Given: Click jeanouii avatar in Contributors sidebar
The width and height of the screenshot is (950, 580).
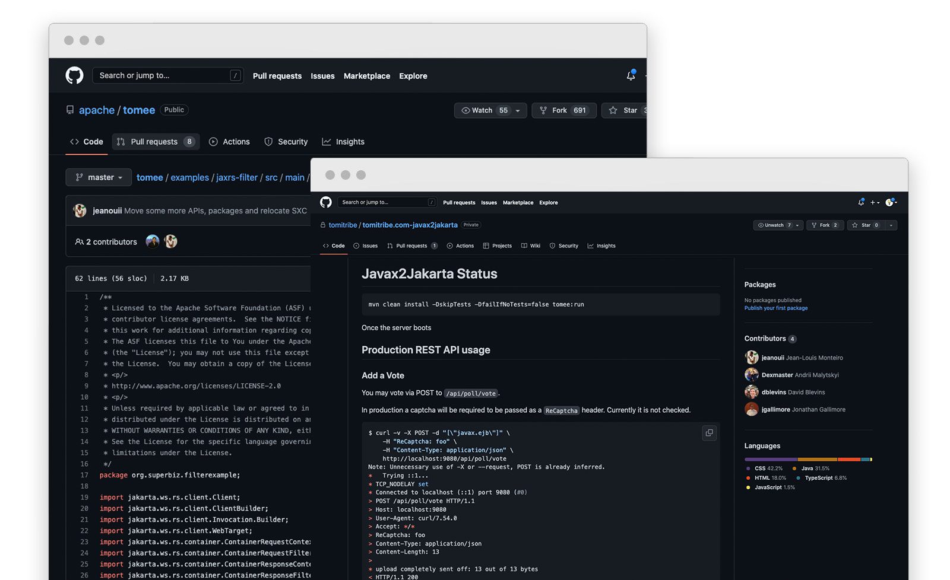Looking at the screenshot, I should click(x=752, y=357).
